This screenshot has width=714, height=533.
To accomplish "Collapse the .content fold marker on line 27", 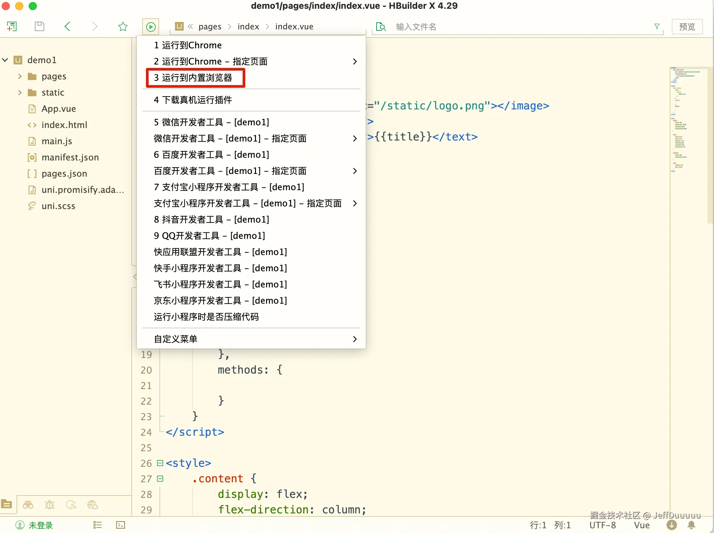I will (160, 479).
